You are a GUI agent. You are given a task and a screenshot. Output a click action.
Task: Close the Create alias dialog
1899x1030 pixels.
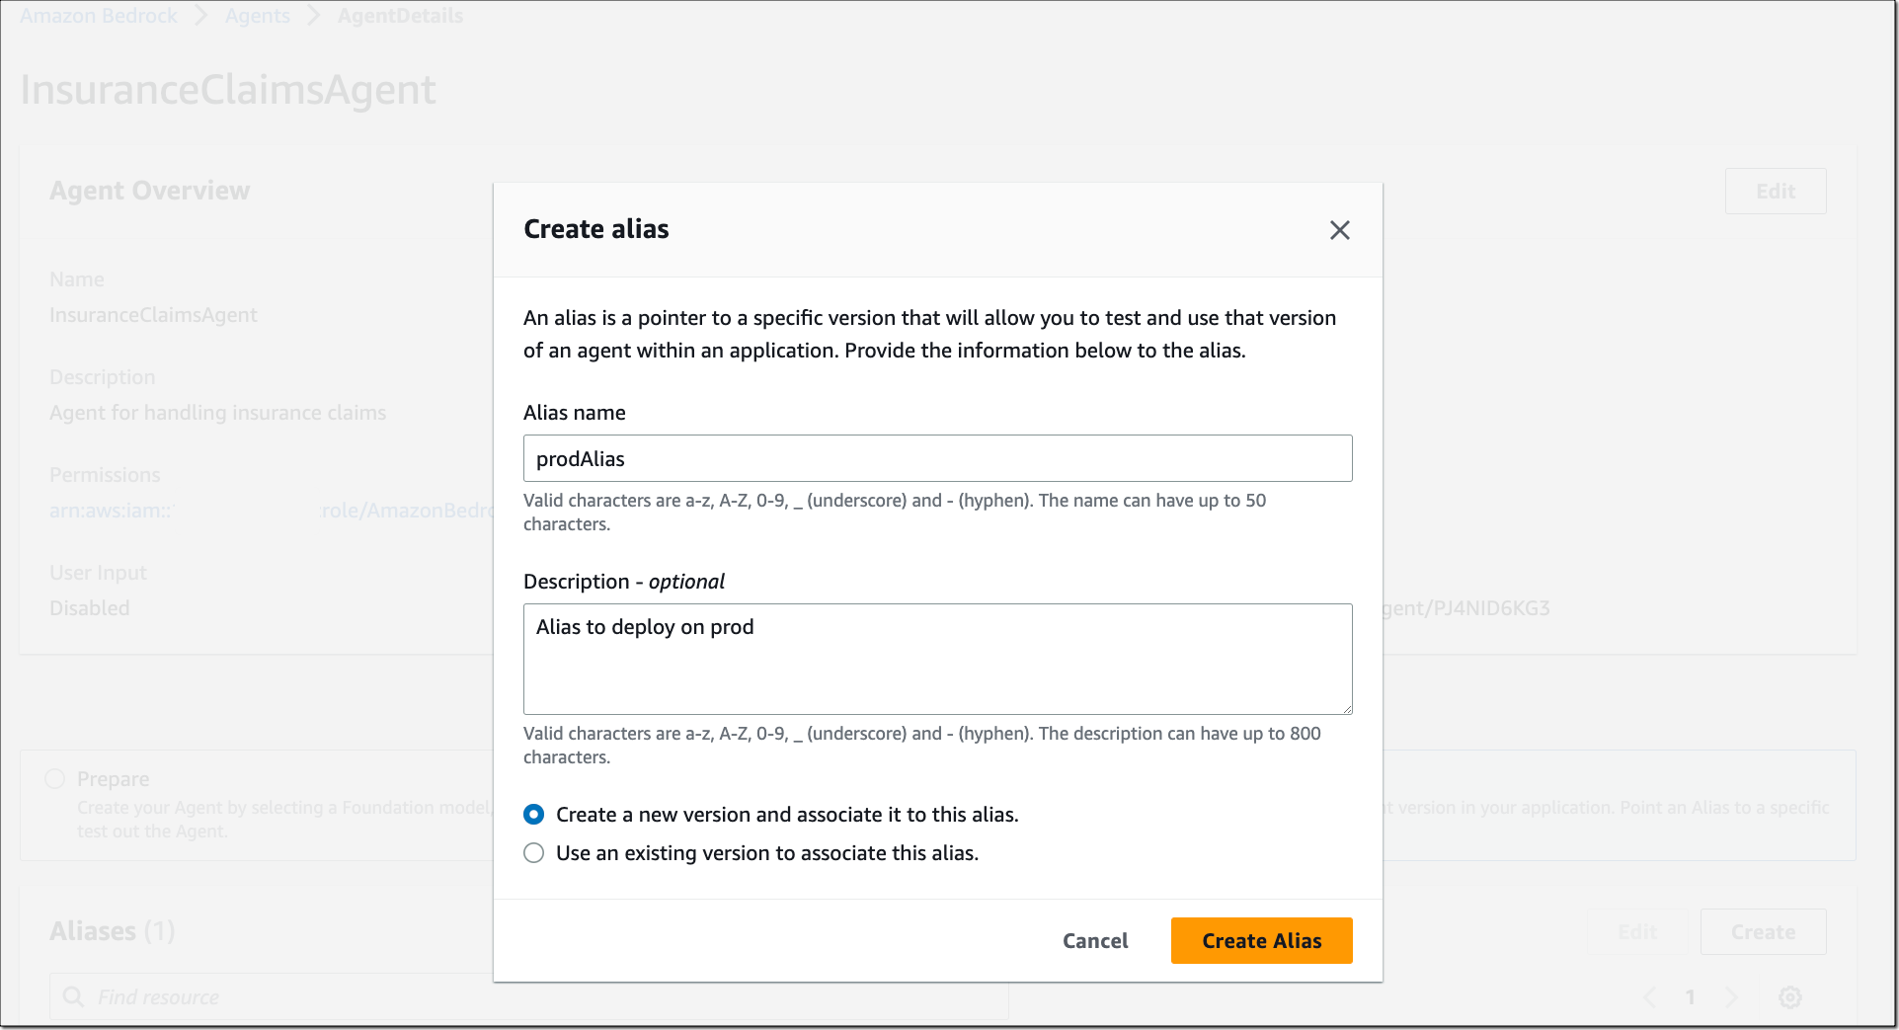click(1339, 229)
